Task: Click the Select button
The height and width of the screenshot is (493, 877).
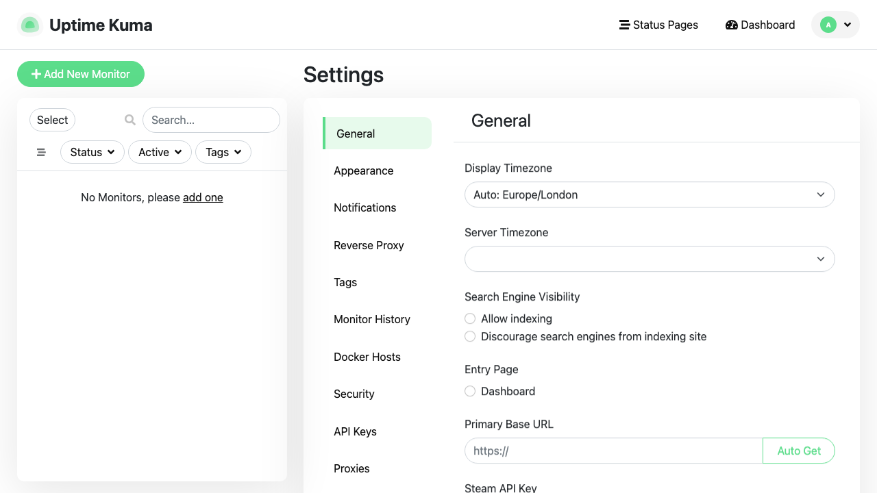Action: [x=52, y=120]
